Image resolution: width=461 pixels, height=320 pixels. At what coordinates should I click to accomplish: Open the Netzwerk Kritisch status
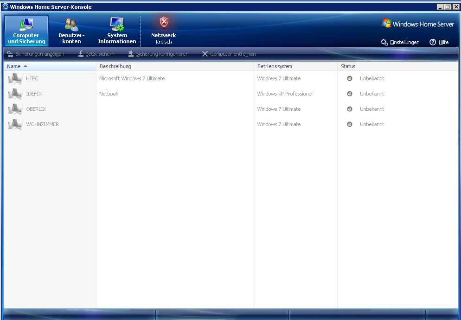pos(163,31)
